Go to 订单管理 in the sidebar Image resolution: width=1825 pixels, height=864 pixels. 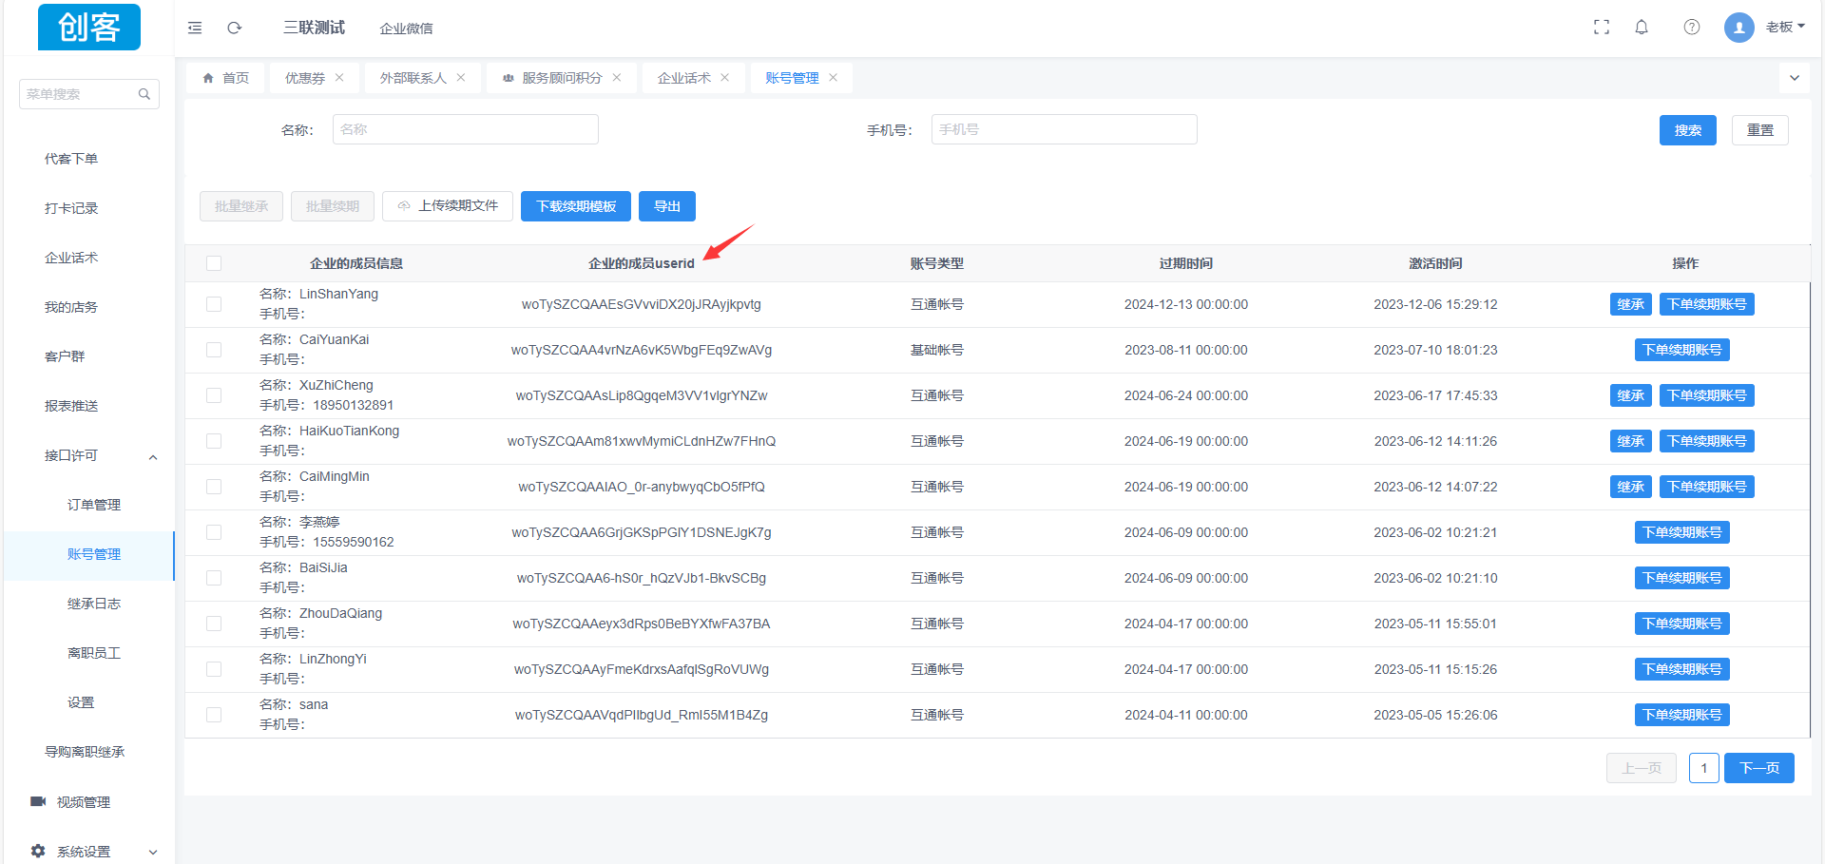click(94, 505)
